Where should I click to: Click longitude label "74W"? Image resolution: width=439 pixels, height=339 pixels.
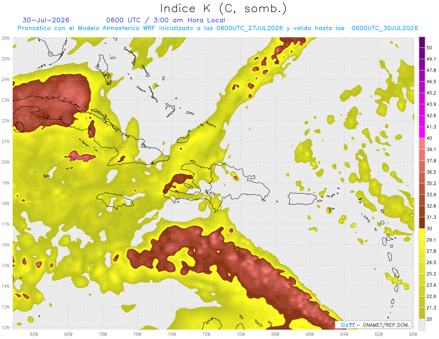pos(172,334)
